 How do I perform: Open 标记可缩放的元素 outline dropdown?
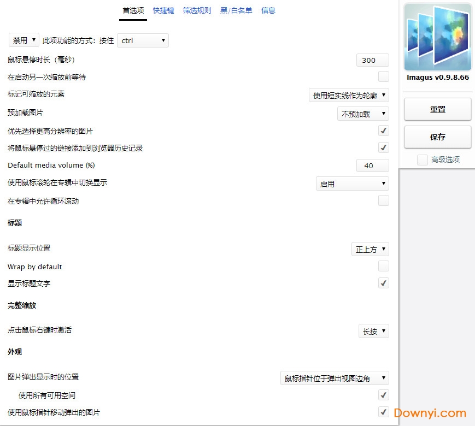tap(349, 95)
